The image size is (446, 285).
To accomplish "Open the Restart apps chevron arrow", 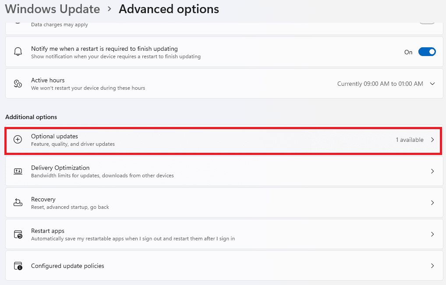I will pos(432,234).
